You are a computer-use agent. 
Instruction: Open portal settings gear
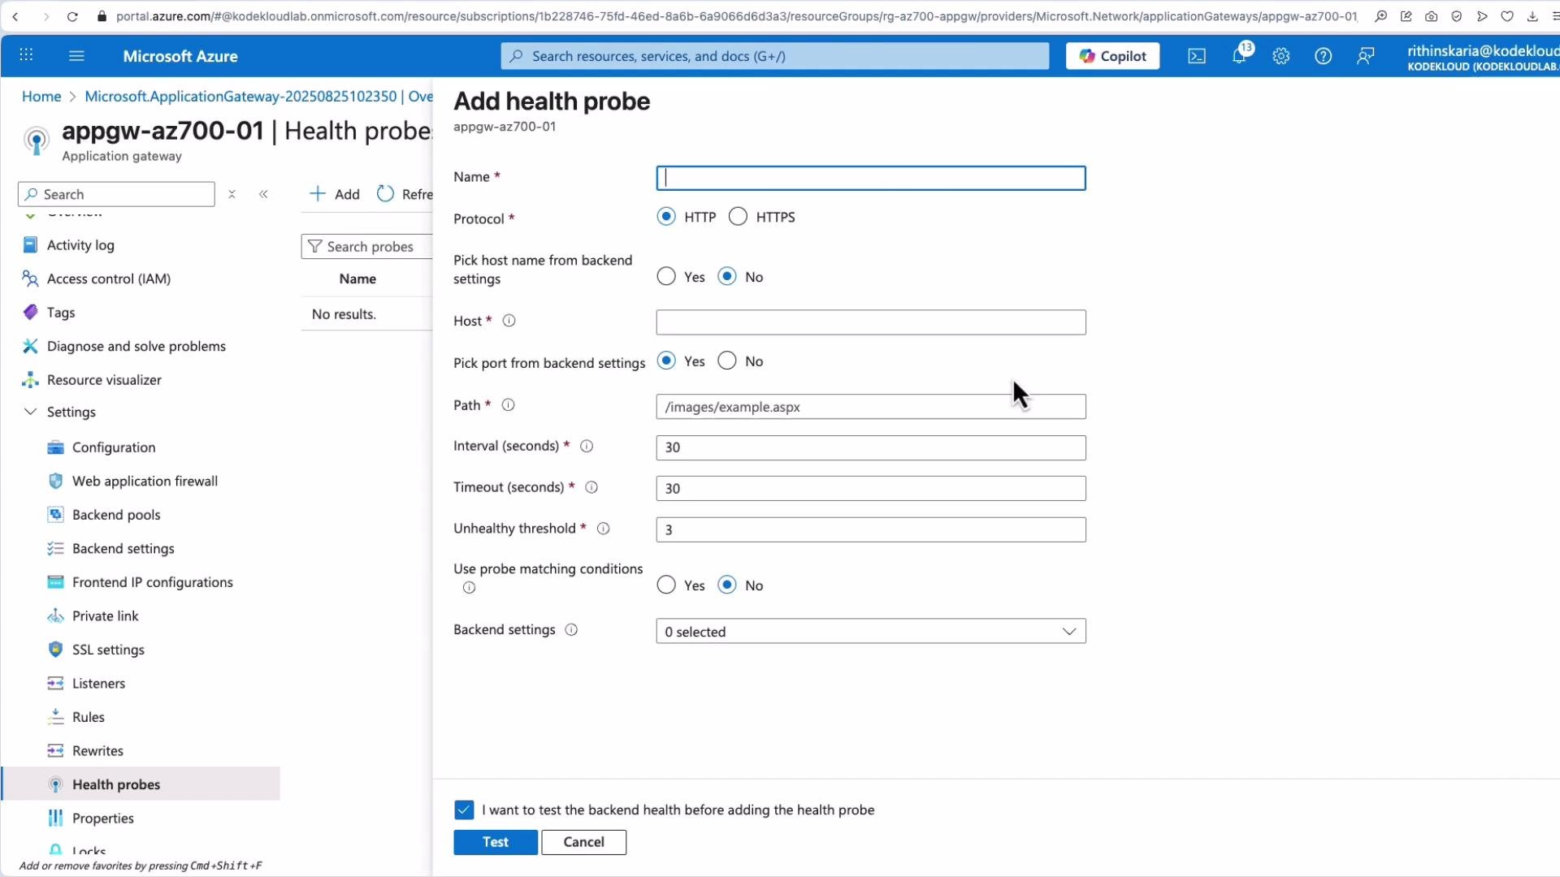tap(1281, 56)
